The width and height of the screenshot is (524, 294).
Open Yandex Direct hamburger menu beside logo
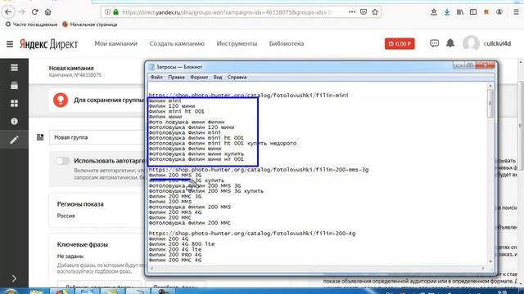[x=10, y=43]
